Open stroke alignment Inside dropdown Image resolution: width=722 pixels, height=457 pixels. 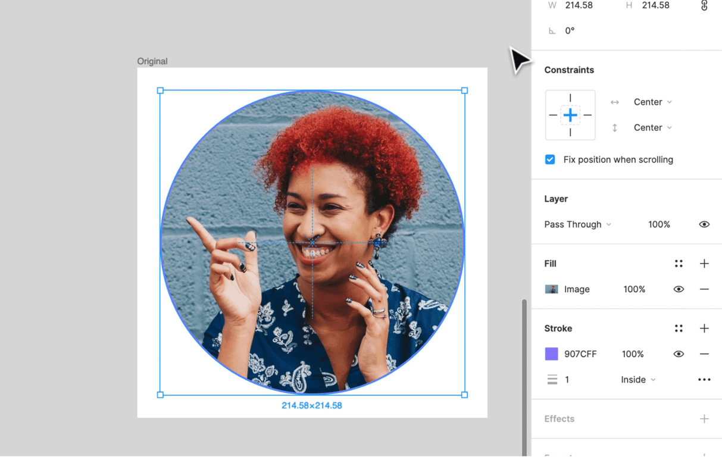click(x=638, y=380)
